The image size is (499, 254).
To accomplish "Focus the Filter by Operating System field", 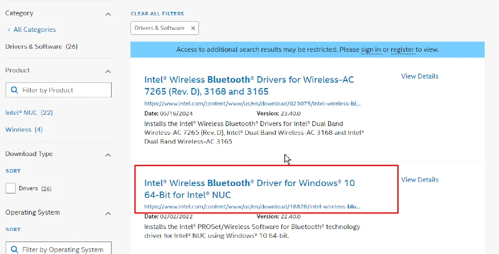I will [x=59, y=248].
